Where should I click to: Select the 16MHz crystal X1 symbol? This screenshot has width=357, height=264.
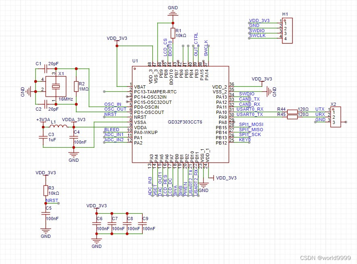click(56, 87)
